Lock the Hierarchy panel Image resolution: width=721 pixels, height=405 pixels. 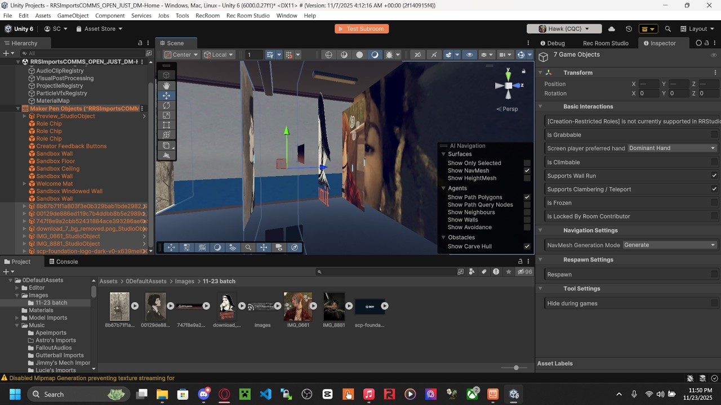coord(140,43)
